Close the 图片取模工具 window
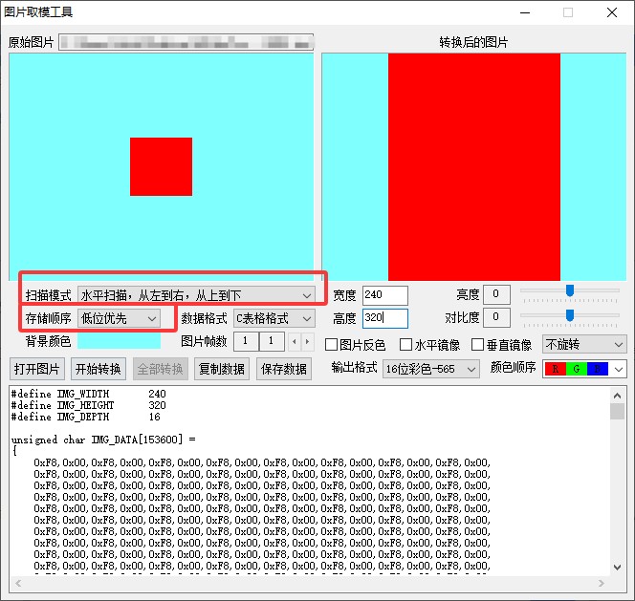The width and height of the screenshot is (635, 601). 611,12
